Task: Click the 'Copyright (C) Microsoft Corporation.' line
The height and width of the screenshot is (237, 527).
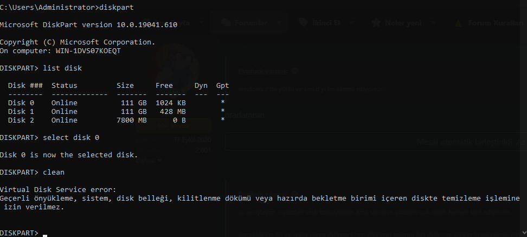Action: [x=78, y=42]
